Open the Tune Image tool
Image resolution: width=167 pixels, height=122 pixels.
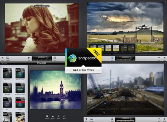click(7, 89)
